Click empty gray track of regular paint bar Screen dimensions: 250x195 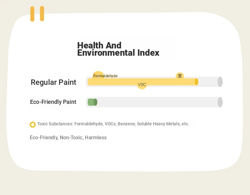coord(208,82)
